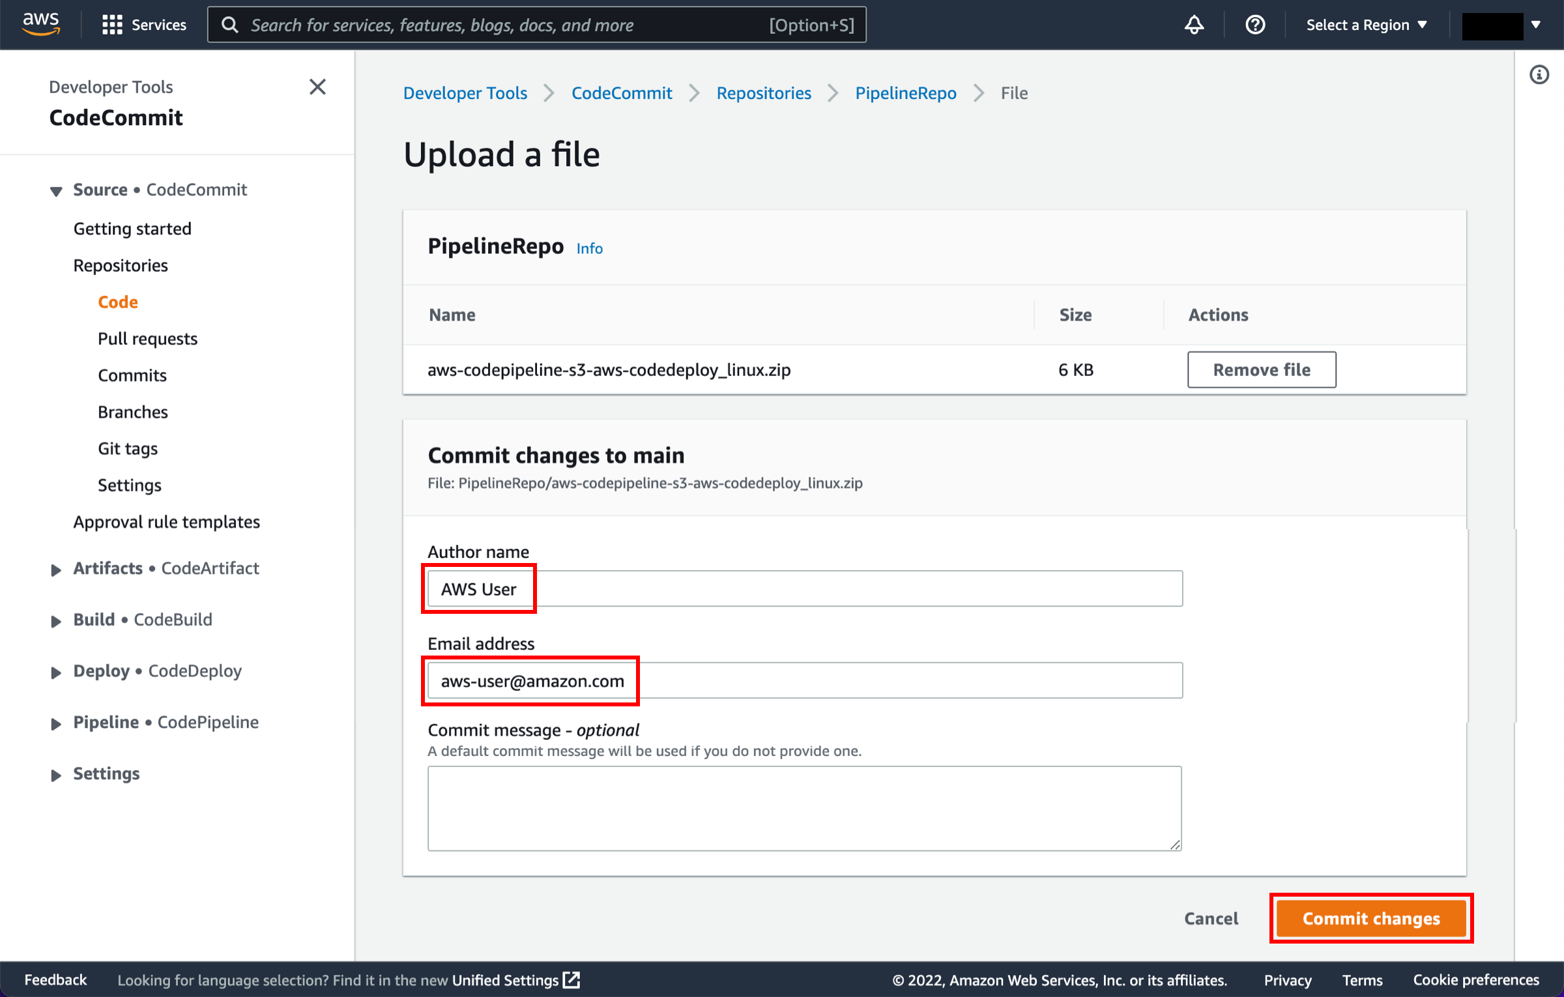Select Code in sidebar

[x=118, y=302]
